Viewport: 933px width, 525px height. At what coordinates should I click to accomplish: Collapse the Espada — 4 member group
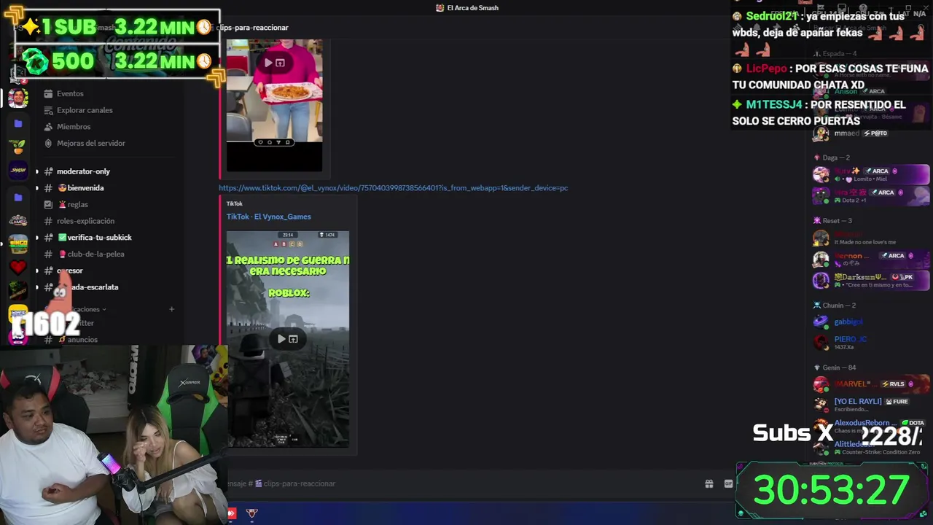coord(839,54)
